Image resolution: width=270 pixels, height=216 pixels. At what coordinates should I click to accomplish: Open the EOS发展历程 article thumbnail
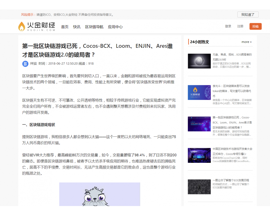199,187
